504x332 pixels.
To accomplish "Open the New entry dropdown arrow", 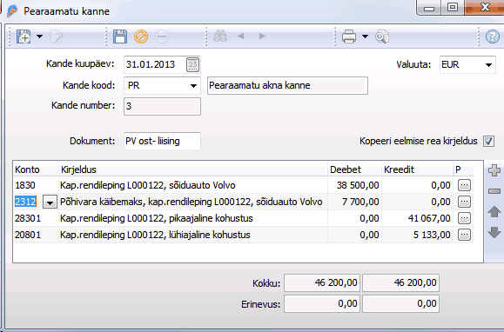I will click(x=39, y=37).
